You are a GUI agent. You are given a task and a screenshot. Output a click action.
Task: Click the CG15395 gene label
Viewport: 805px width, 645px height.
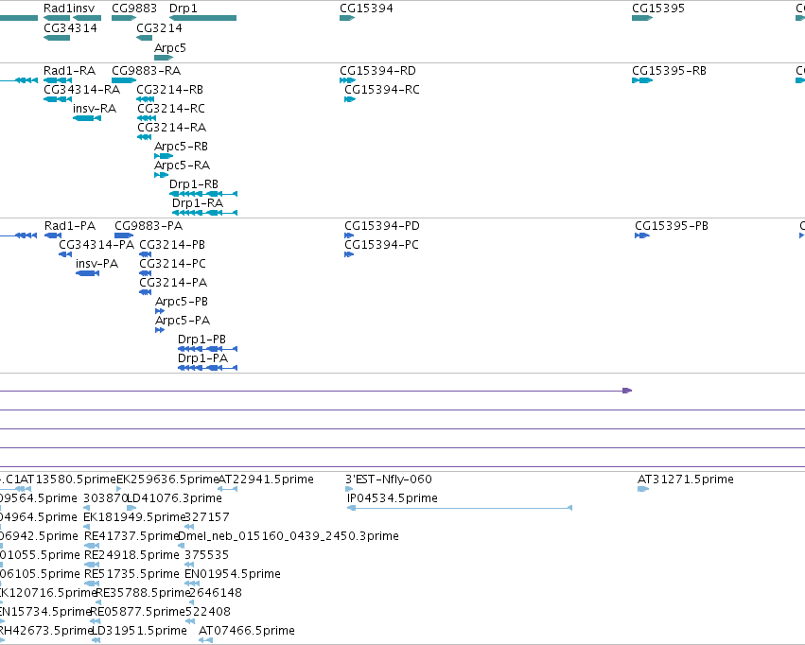[658, 9]
